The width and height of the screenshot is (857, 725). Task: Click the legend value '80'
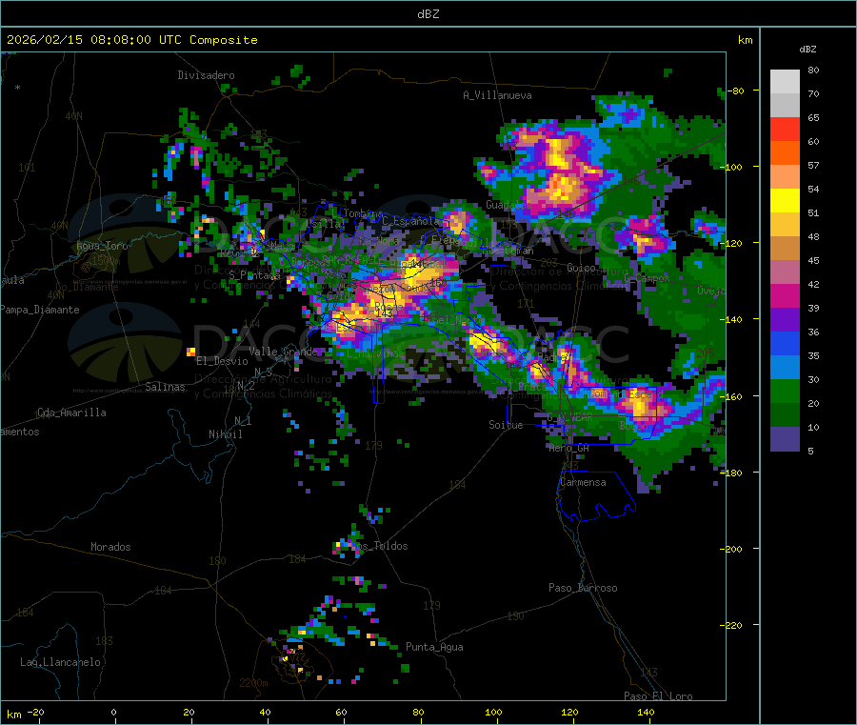(813, 70)
